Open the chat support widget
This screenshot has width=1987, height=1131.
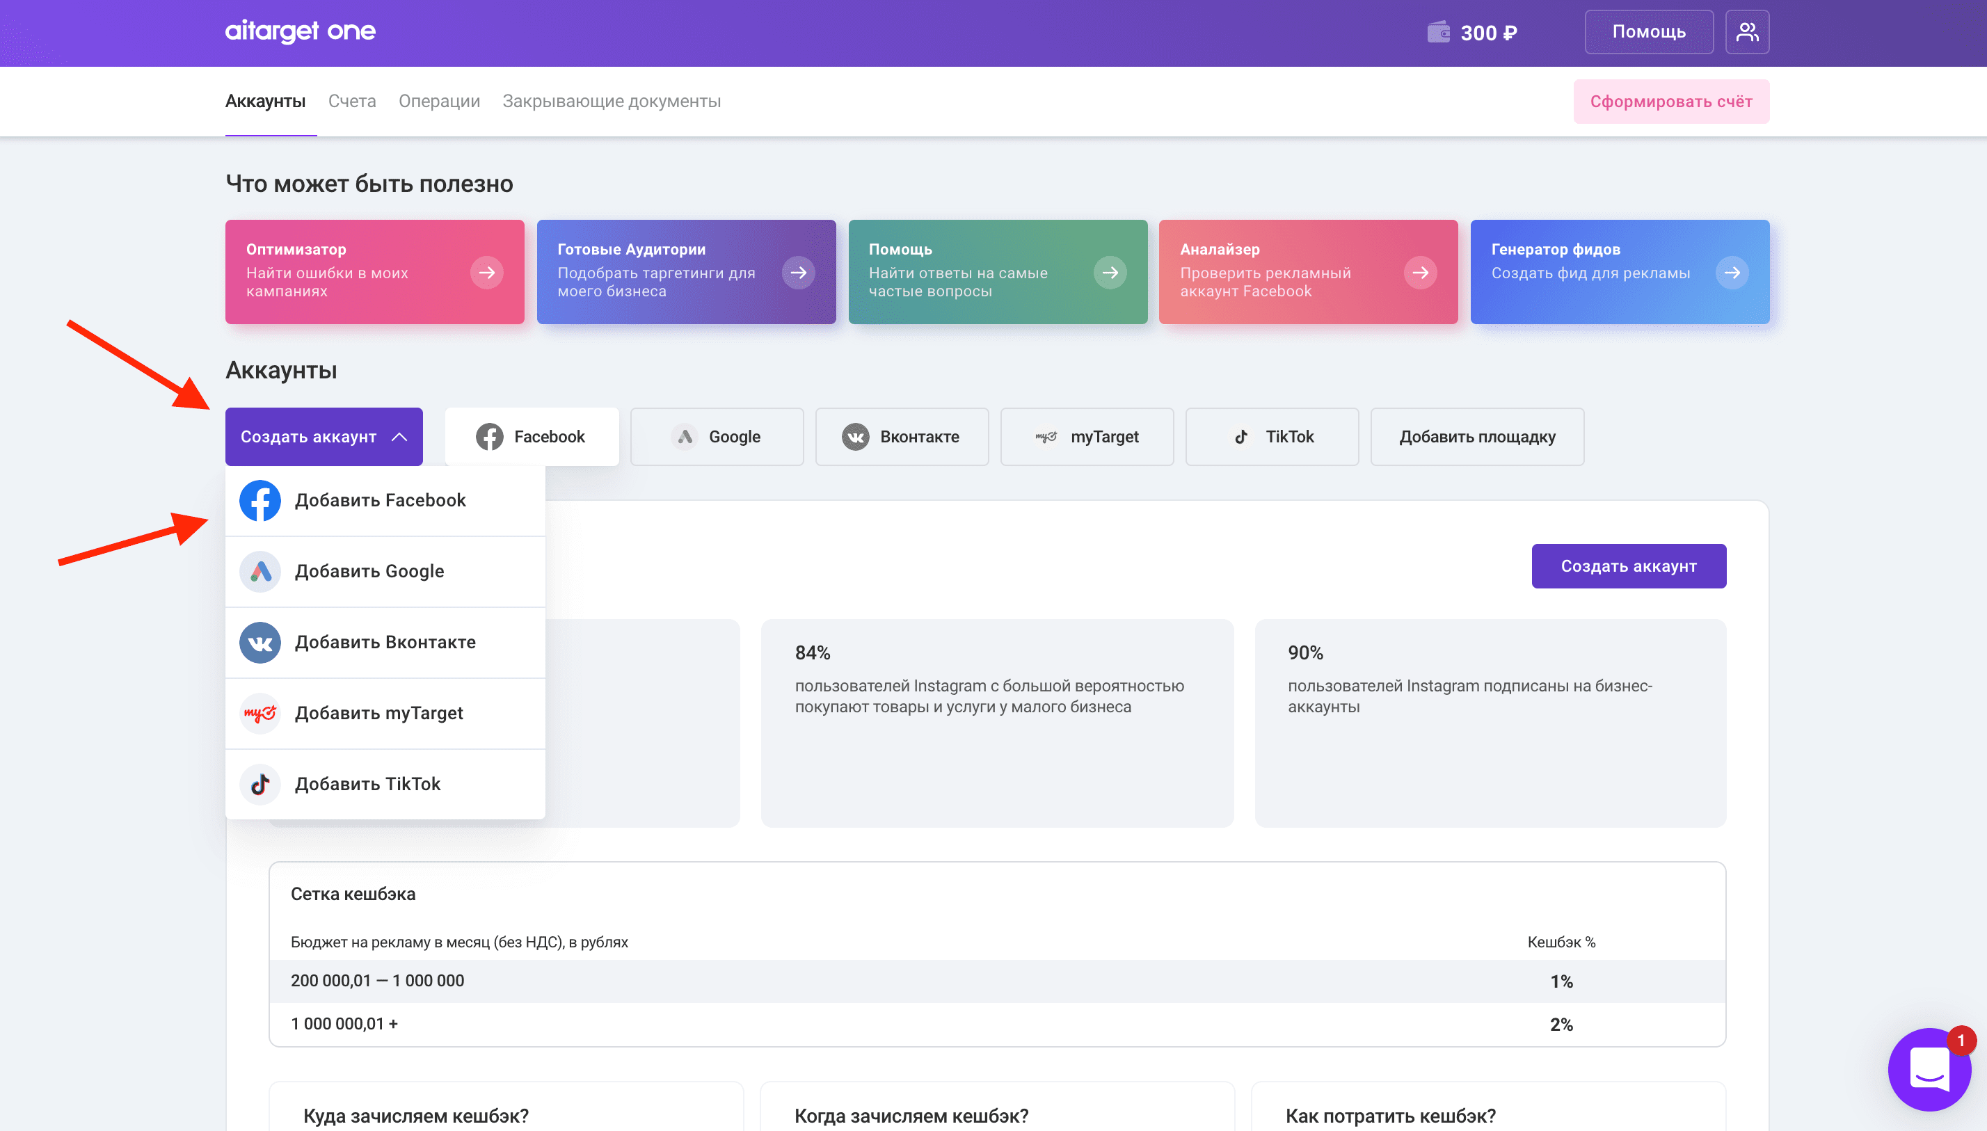1929,1070
